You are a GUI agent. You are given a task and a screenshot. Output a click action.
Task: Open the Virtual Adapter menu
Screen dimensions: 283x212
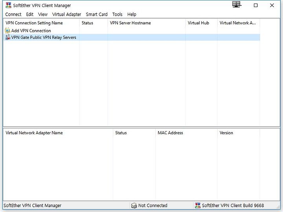point(66,14)
